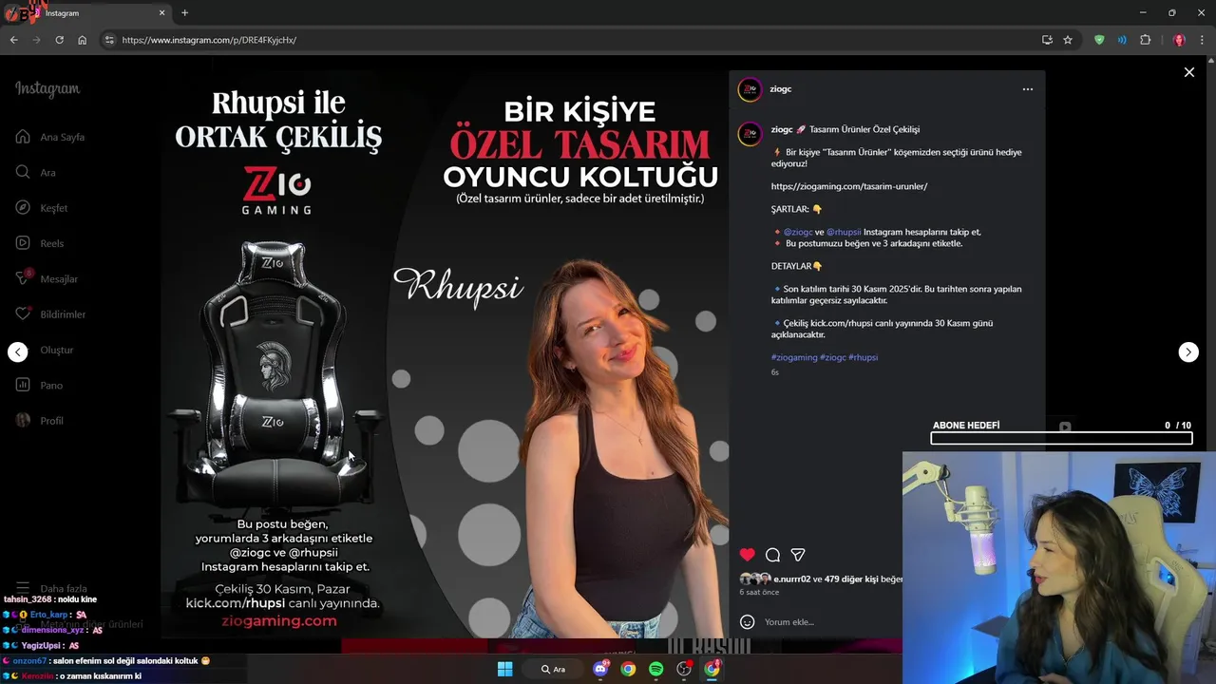Open the green shield ad blocker extension
Viewport: 1216px width, 684px height.
1099,40
